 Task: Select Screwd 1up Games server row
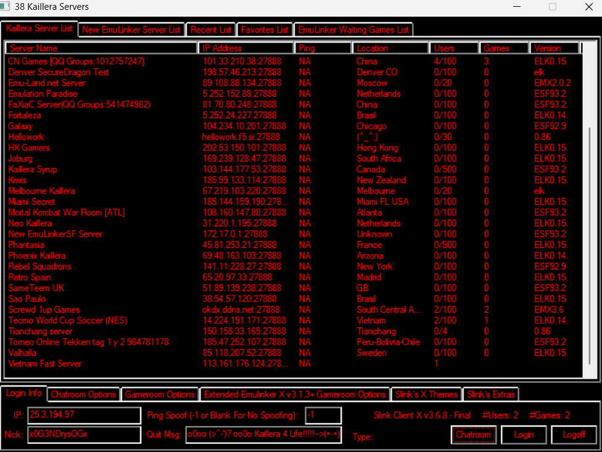(x=294, y=310)
